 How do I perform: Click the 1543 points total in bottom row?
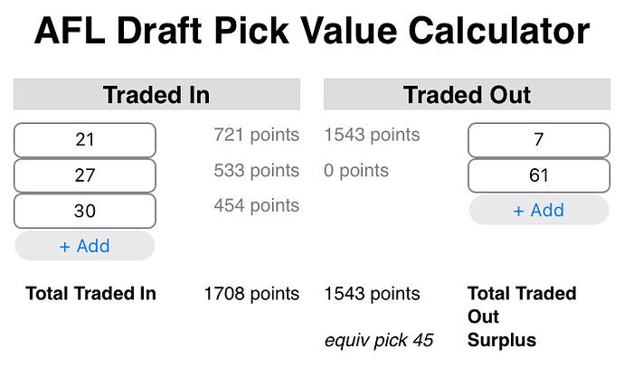tap(372, 294)
